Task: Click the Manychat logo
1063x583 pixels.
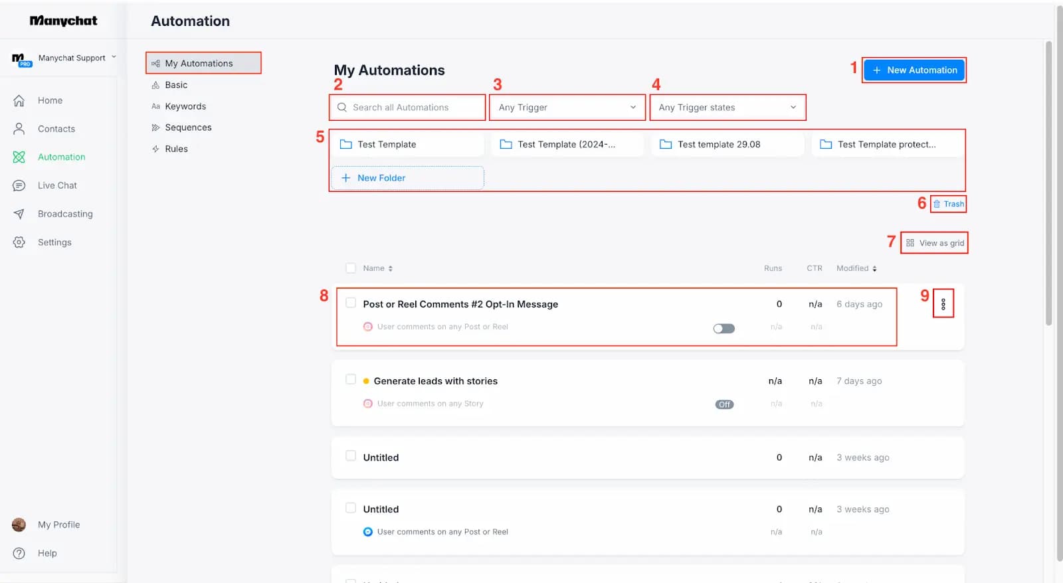Action: 64,21
